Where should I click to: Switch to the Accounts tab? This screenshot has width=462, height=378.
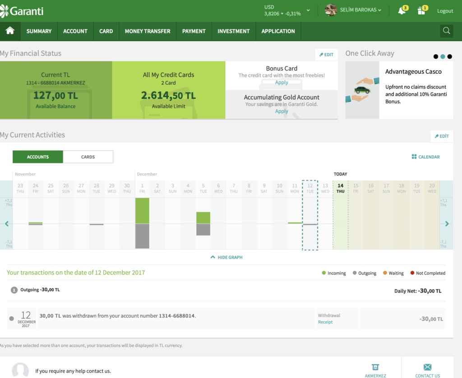point(38,157)
